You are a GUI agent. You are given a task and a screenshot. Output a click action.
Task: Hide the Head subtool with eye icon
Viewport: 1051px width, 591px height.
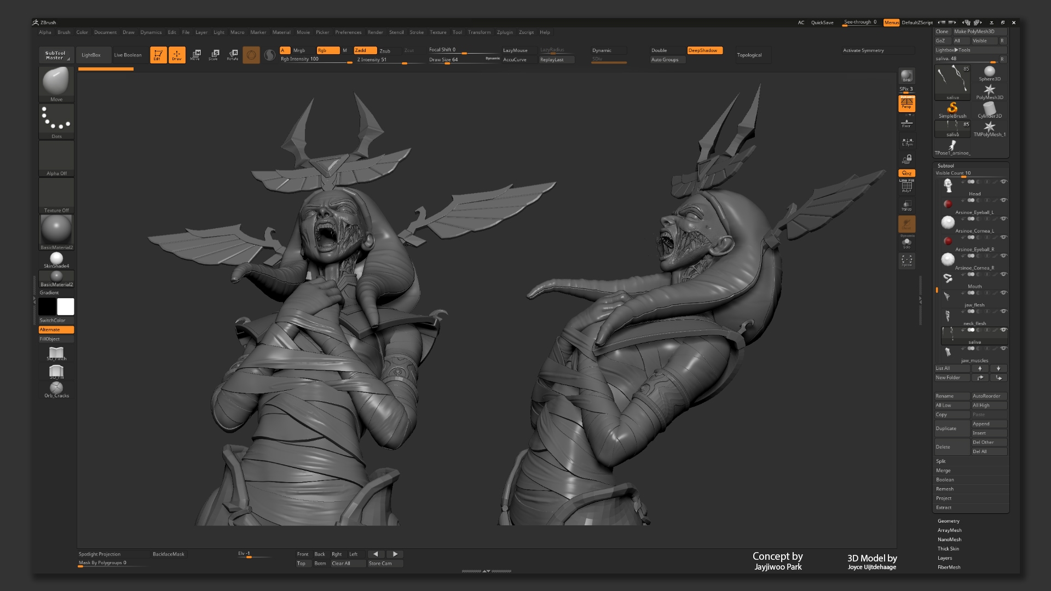1003,182
